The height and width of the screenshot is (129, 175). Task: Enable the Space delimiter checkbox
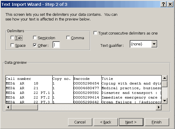pyautogui.click(x=12, y=45)
